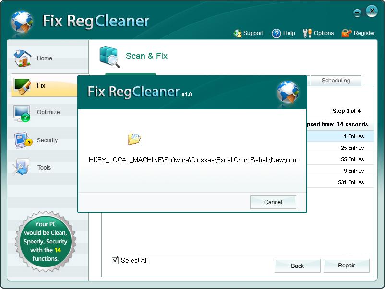This screenshot has width=385, height=289.
Task: Click the Help question mark icon
Action: pyautogui.click(x=276, y=34)
